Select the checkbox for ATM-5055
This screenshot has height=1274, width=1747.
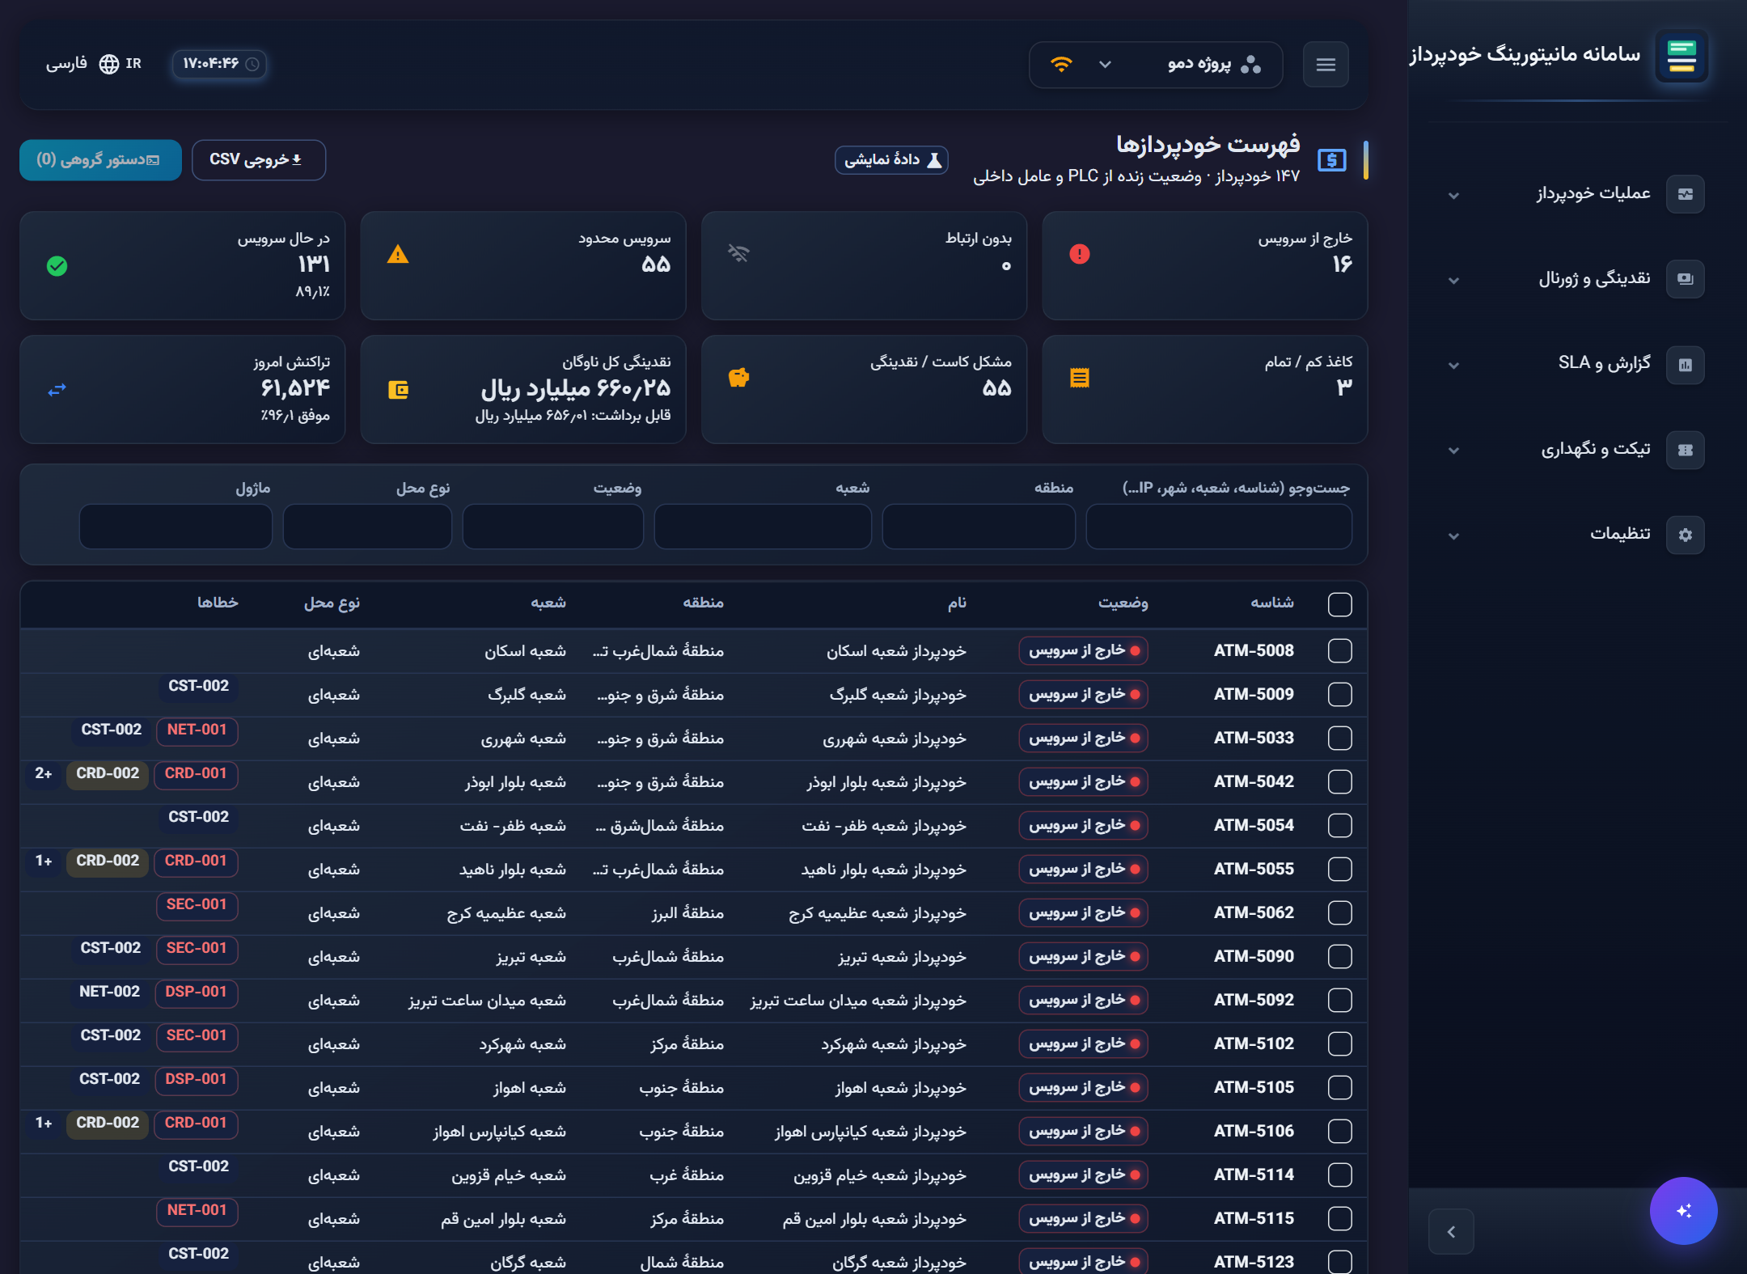1339,870
